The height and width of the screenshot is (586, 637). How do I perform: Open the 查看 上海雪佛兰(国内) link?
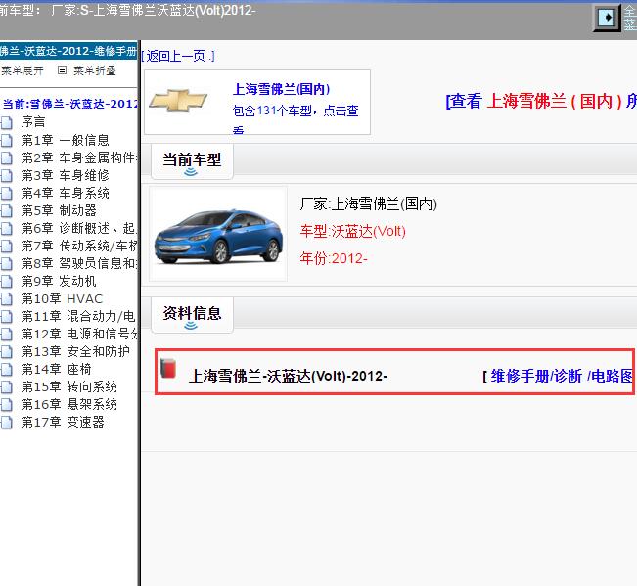pyautogui.click(x=541, y=101)
